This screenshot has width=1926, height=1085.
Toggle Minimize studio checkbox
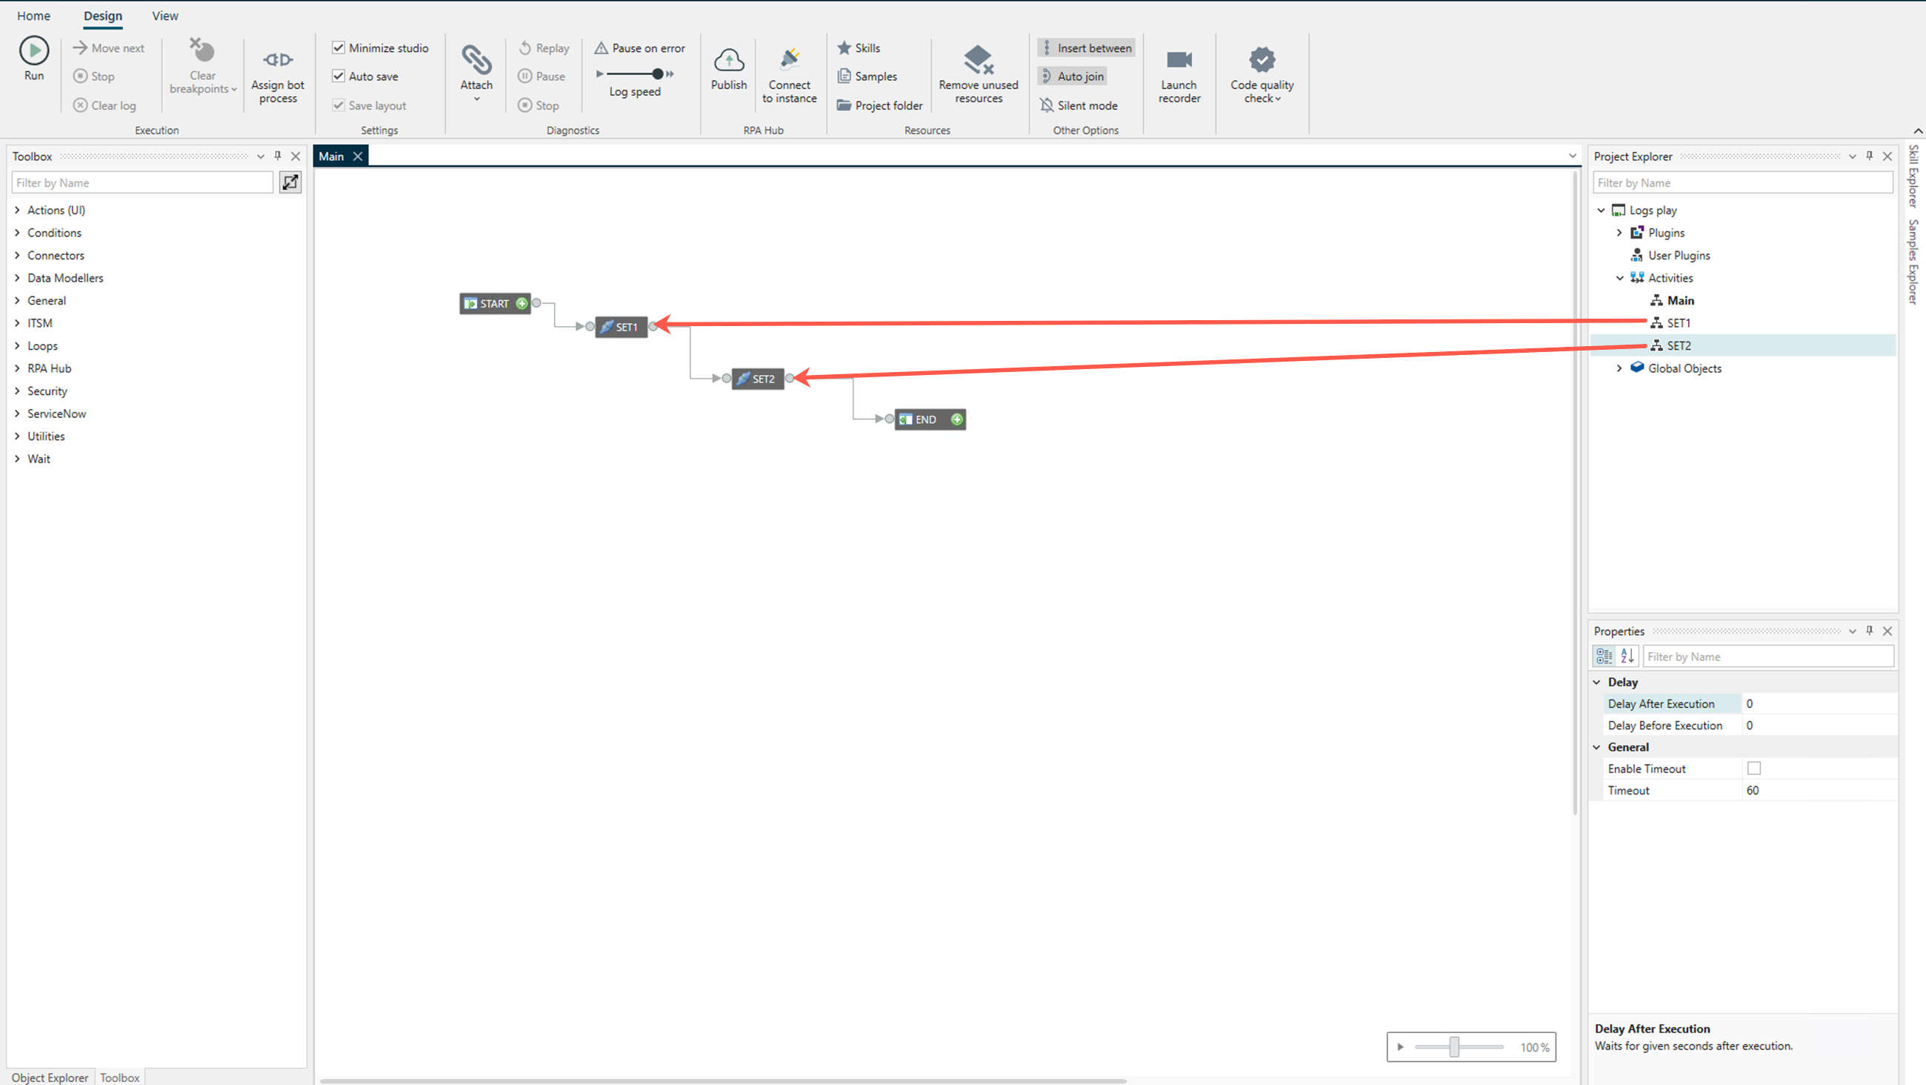pyautogui.click(x=339, y=48)
